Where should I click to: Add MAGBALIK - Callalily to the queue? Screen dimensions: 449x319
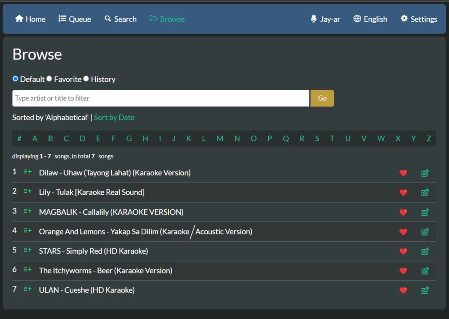[28, 211]
